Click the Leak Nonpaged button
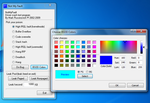The height and width of the screenshot is (103, 150). click(39, 79)
